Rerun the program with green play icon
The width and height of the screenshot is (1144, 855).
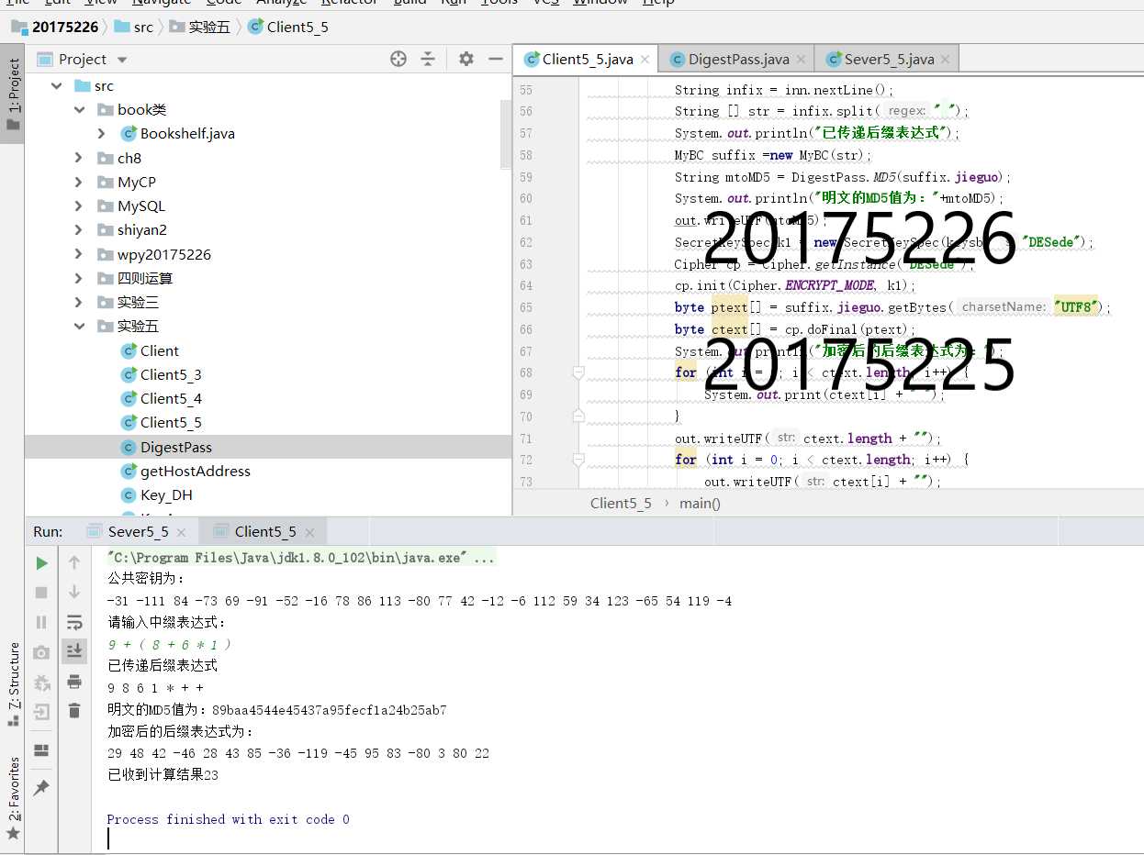(41, 563)
